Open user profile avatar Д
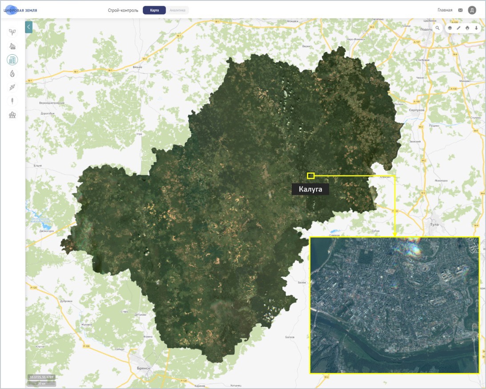Viewport: 486px width, 389px height. (x=472, y=10)
